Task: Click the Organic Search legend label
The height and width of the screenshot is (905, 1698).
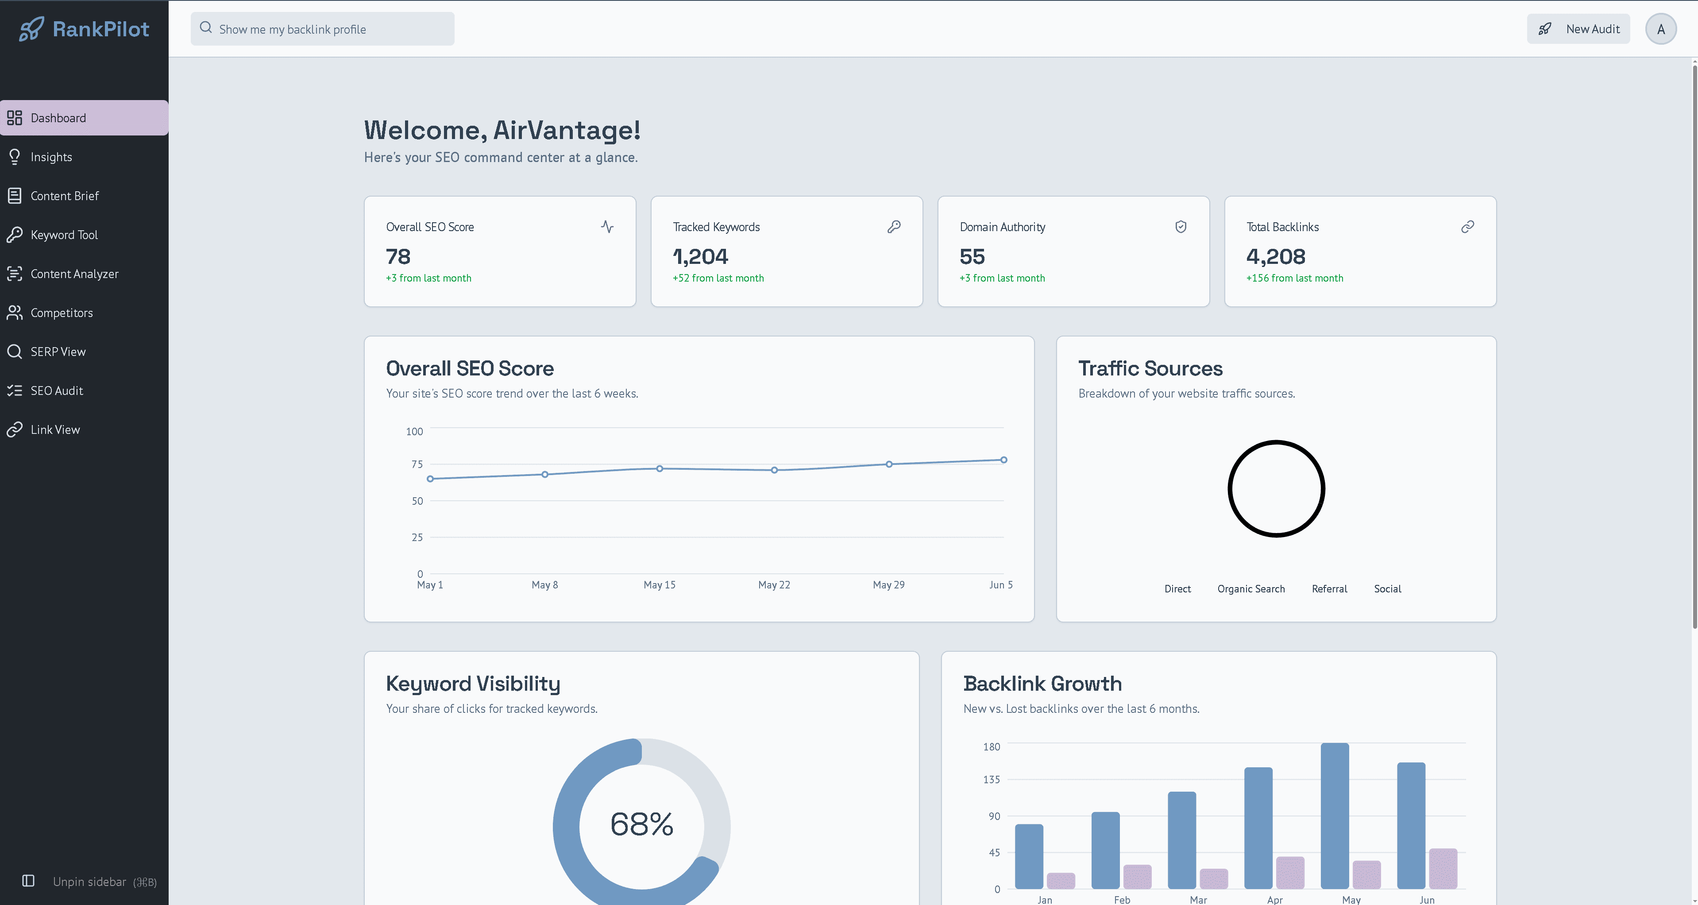Action: (x=1251, y=588)
